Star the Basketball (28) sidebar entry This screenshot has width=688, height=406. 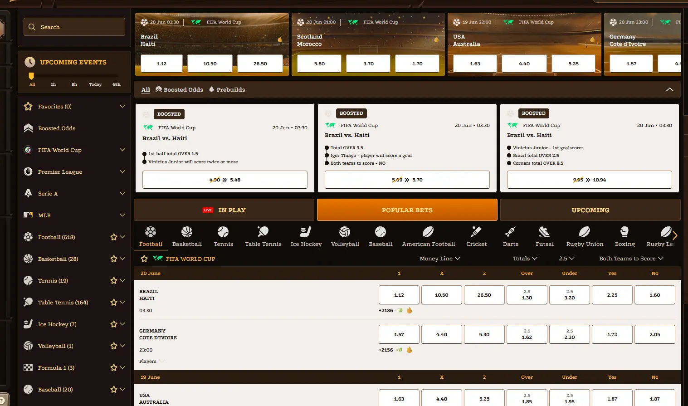114,259
